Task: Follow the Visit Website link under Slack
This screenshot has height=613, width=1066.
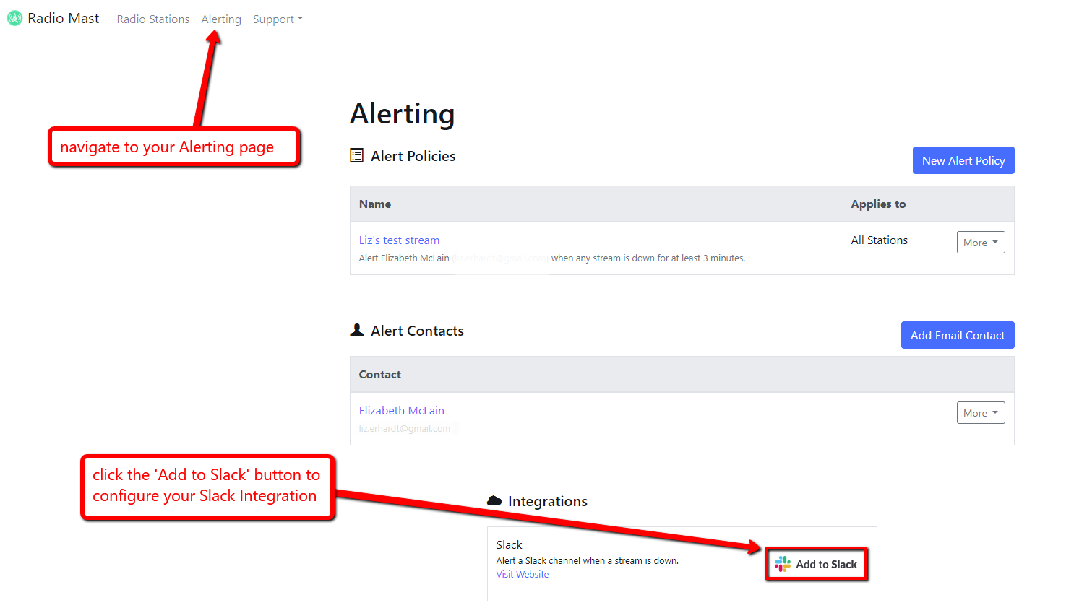Action: (522, 575)
